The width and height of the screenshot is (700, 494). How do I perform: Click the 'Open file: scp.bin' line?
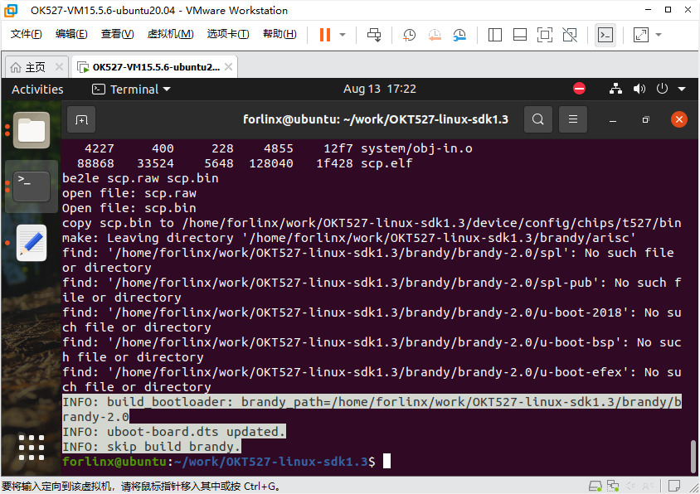[129, 208]
